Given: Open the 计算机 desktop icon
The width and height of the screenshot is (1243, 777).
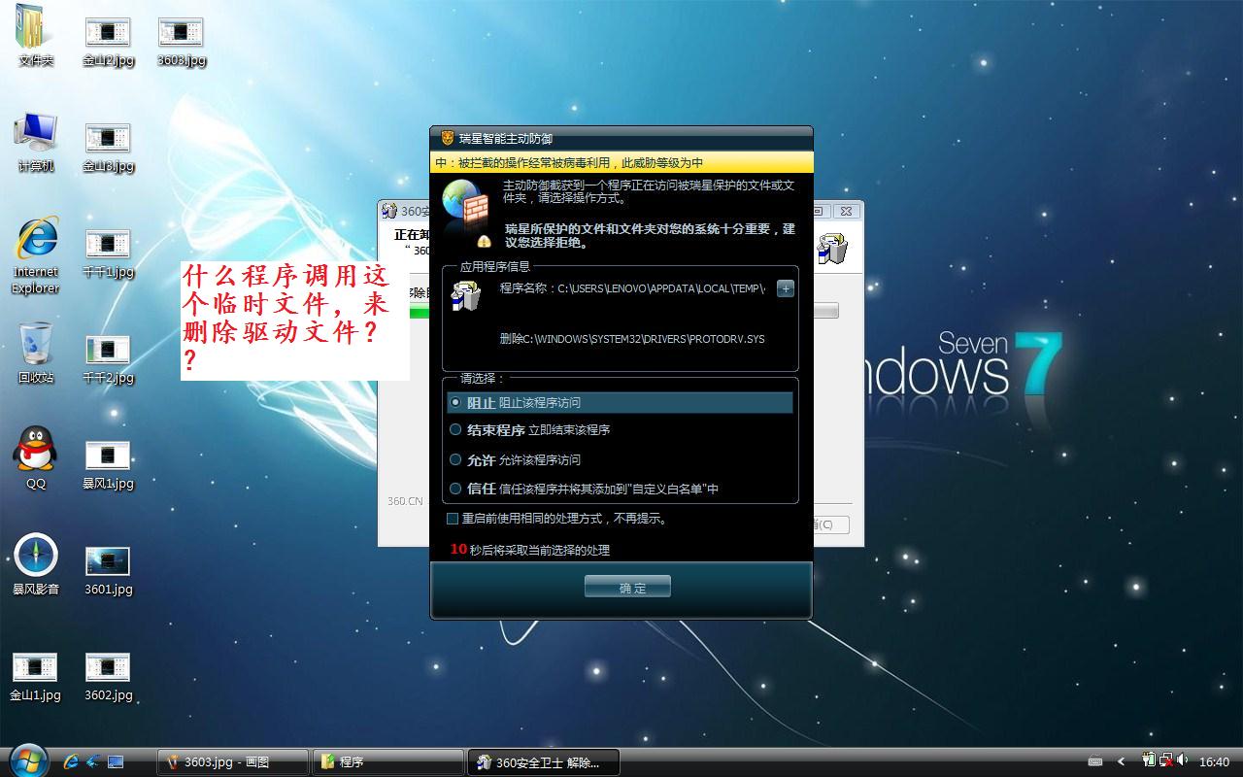Looking at the screenshot, I should click(x=36, y=143).
